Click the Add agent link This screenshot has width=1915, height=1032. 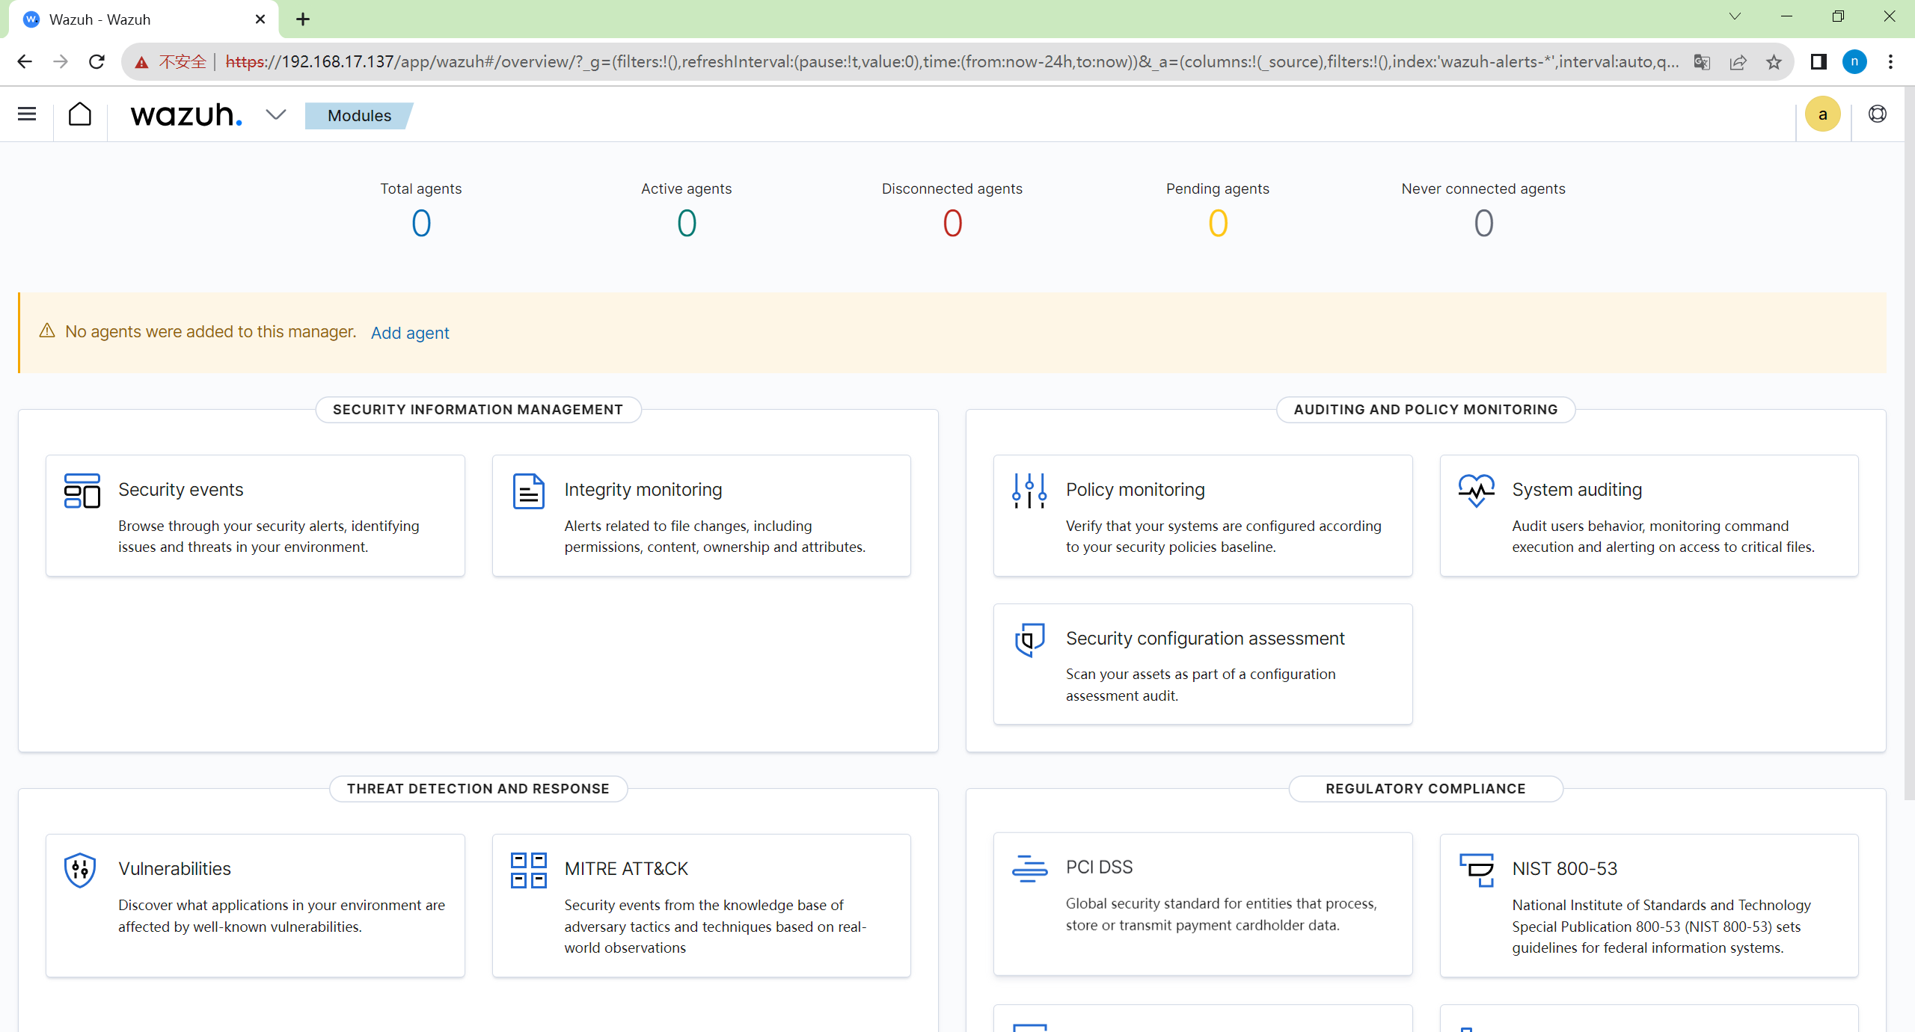(410, 333)
